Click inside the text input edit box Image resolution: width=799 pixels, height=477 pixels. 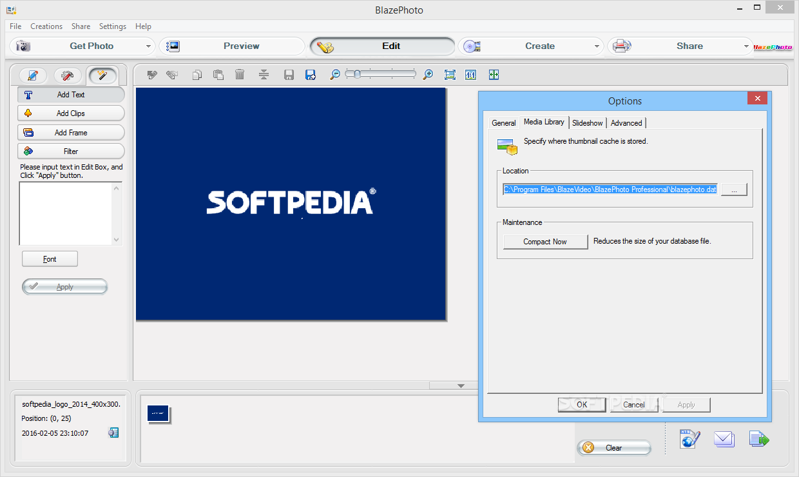pos(66,213)
